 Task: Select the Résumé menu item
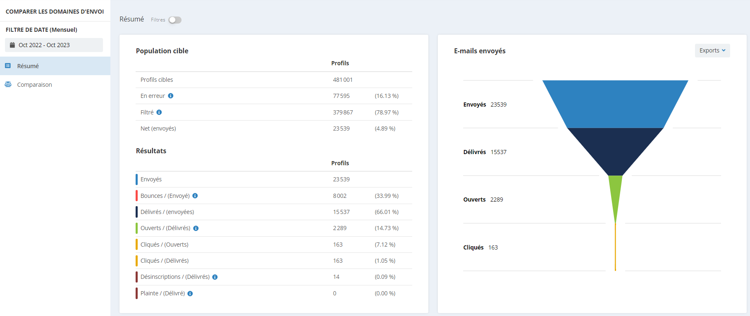55,66
